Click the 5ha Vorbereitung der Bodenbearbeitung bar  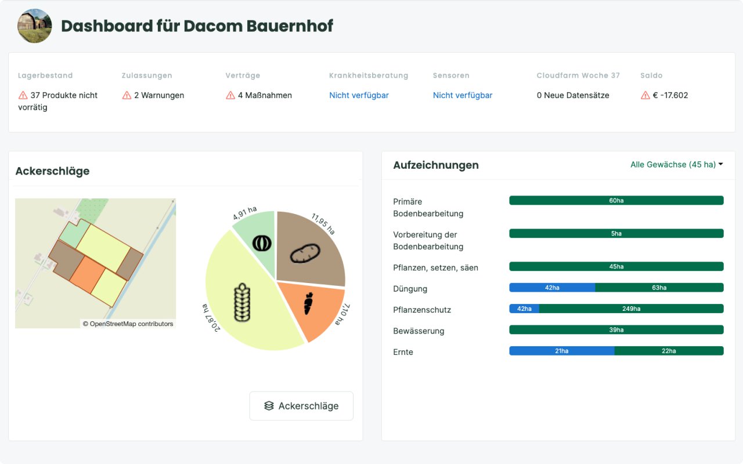(616, 233)
